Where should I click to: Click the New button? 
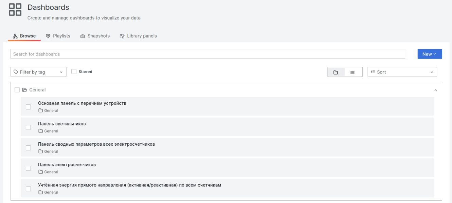(x=430, y=54)
